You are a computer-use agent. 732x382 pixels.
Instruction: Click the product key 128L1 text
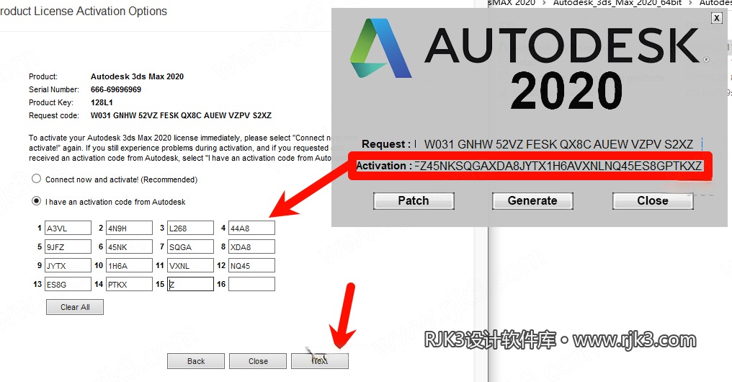click(x=102, y=102)
